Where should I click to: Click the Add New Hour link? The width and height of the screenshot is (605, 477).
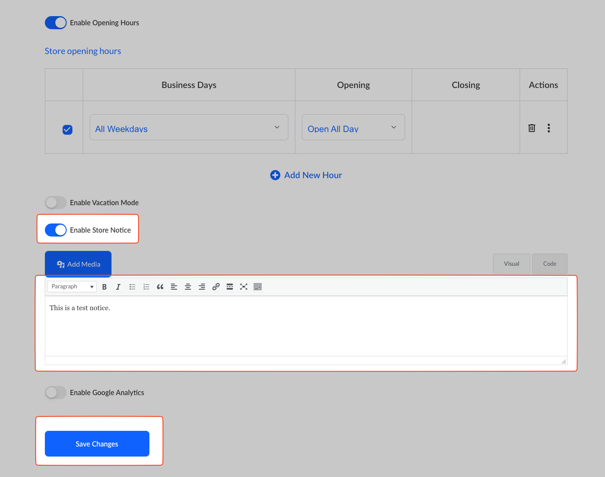(306, 175)
